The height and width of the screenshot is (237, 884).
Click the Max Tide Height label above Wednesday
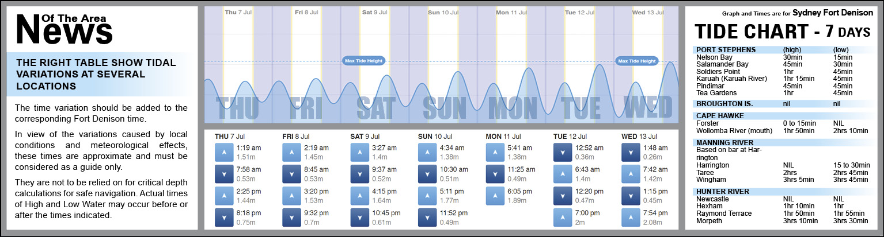[636, 61]
